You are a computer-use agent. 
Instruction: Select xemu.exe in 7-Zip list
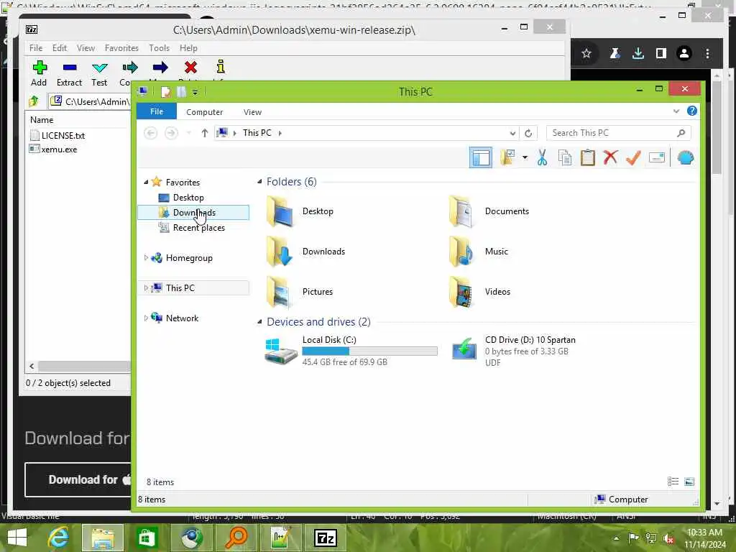coord(53,149)
